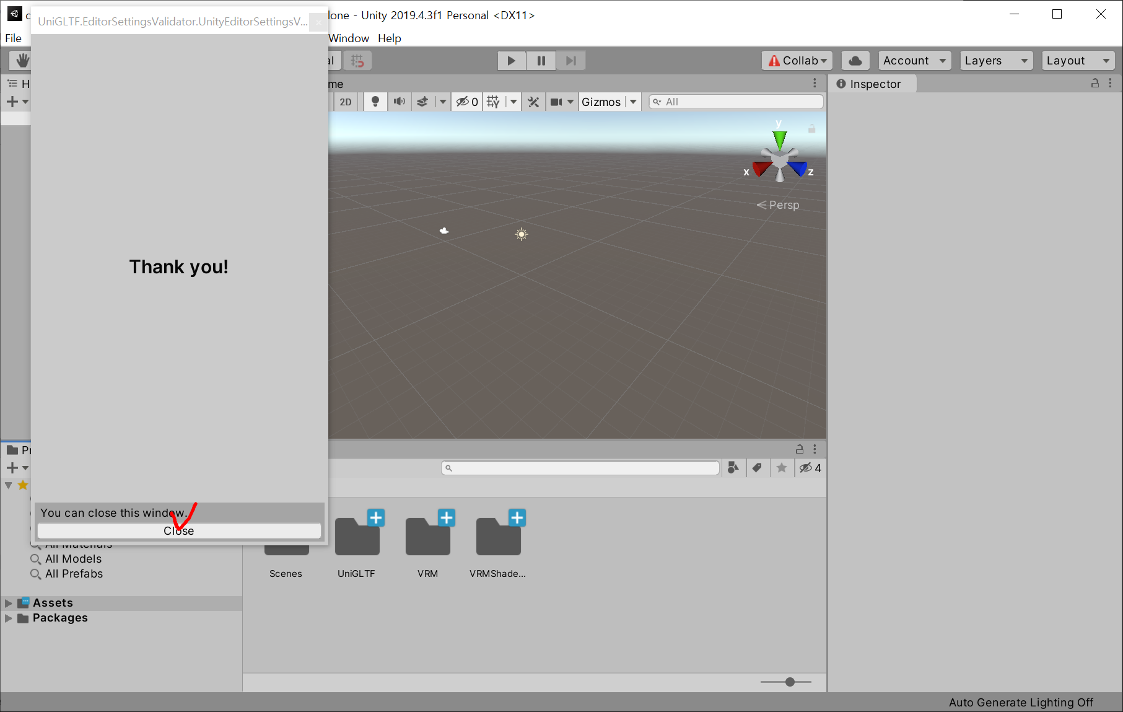Toggle scene audio speaker icon
This screenshot has width=1123, height=712.
coord(400,102)
